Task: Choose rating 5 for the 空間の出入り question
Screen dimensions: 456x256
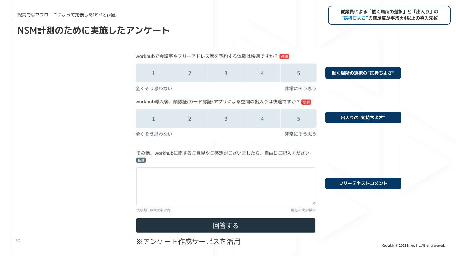Action: tap(298, 119)
